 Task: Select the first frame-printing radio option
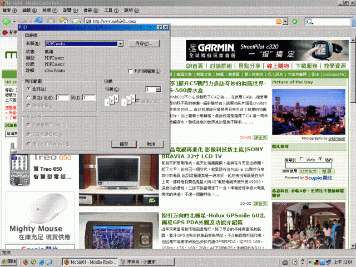coord(28,125)
